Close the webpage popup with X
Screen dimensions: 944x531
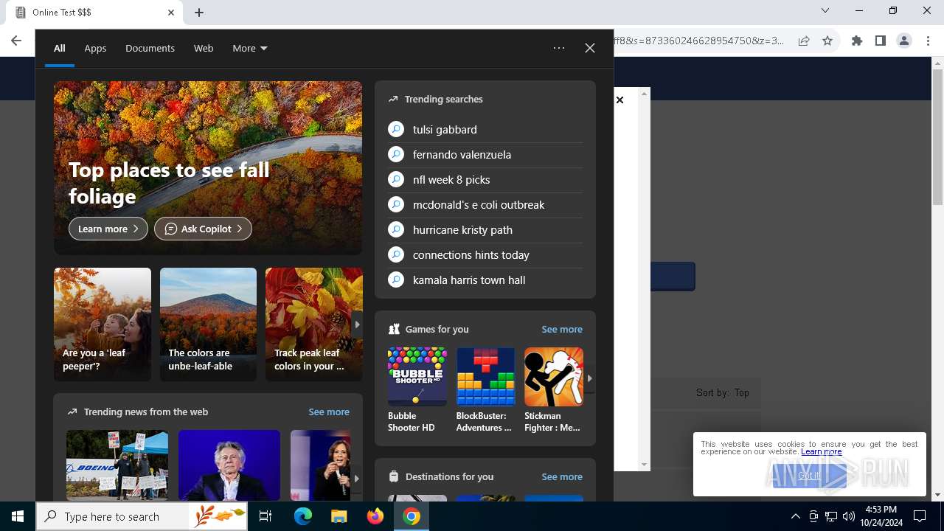point(620,100)
